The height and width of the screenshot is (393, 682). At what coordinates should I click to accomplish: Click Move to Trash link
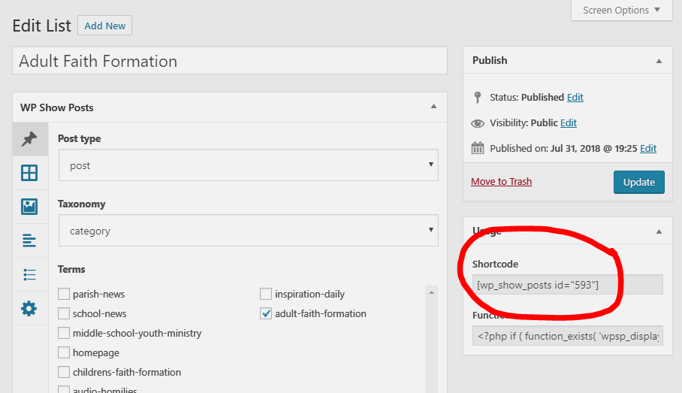tap(501, 182)
